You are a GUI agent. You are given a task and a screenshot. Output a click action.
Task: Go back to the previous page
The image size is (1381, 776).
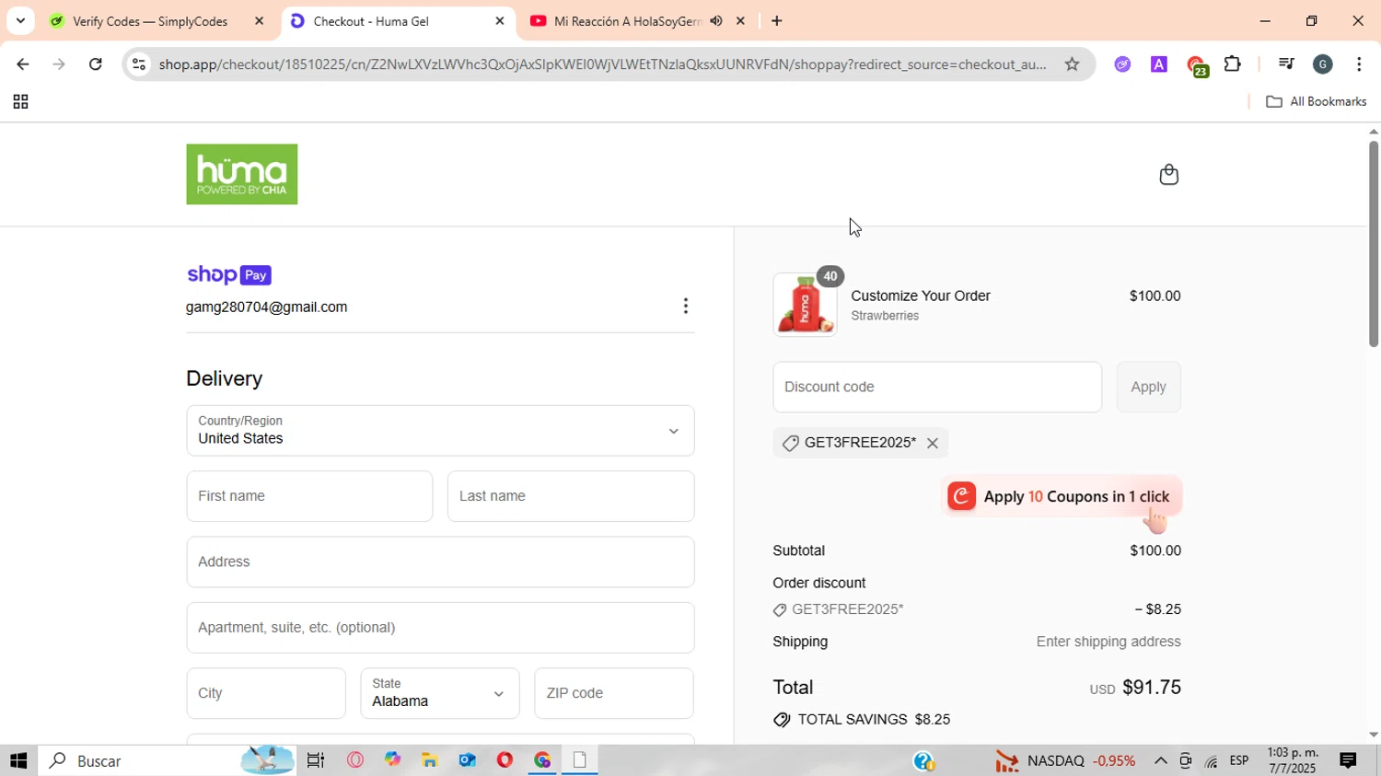point(22,64)
